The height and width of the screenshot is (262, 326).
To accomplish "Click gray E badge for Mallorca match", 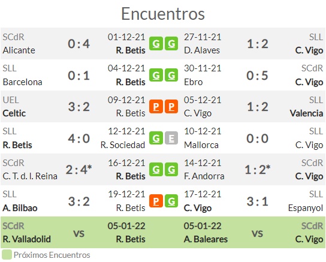I will click(x=171, y=138).
